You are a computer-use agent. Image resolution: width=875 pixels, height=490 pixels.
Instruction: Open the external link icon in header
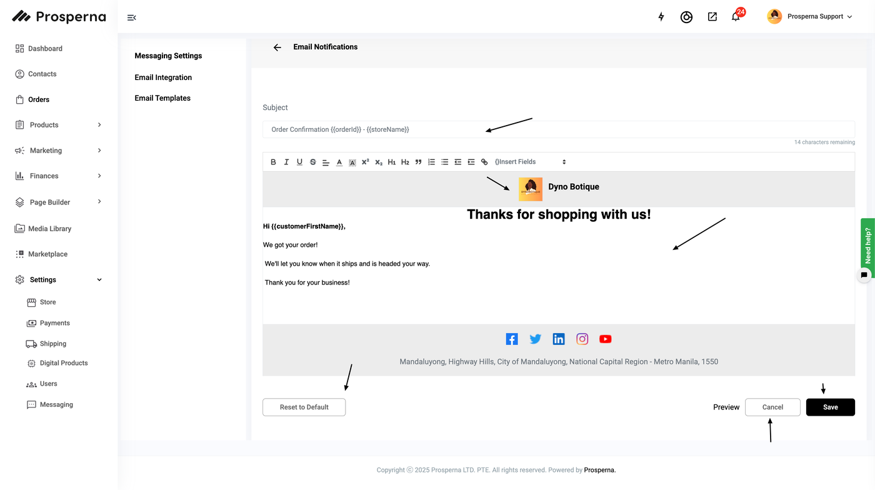pos(712,17)
